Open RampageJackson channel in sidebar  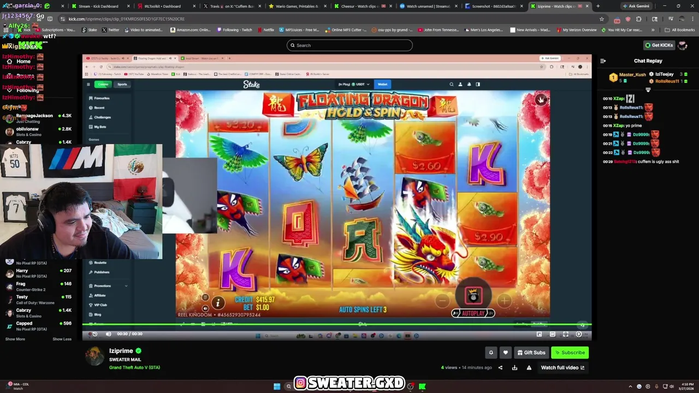coord(38,118)
